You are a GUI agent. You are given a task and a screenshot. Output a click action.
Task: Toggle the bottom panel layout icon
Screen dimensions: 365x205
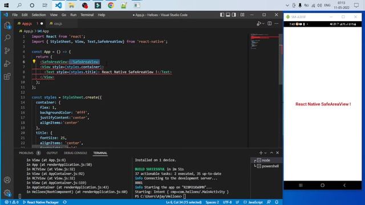pyautogui.click(x=228, y=15)
